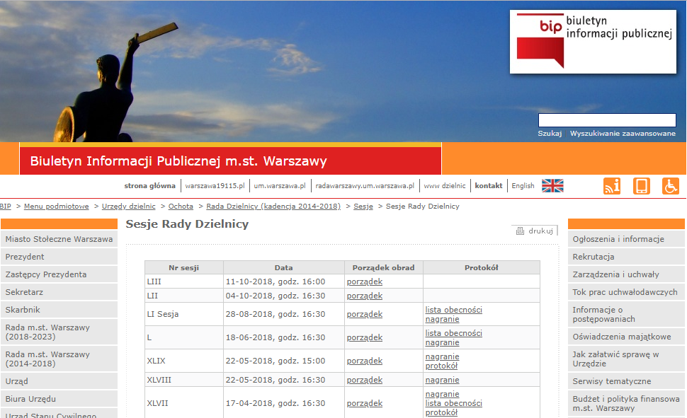Open nagranie for session XLIX

point(442,356)
